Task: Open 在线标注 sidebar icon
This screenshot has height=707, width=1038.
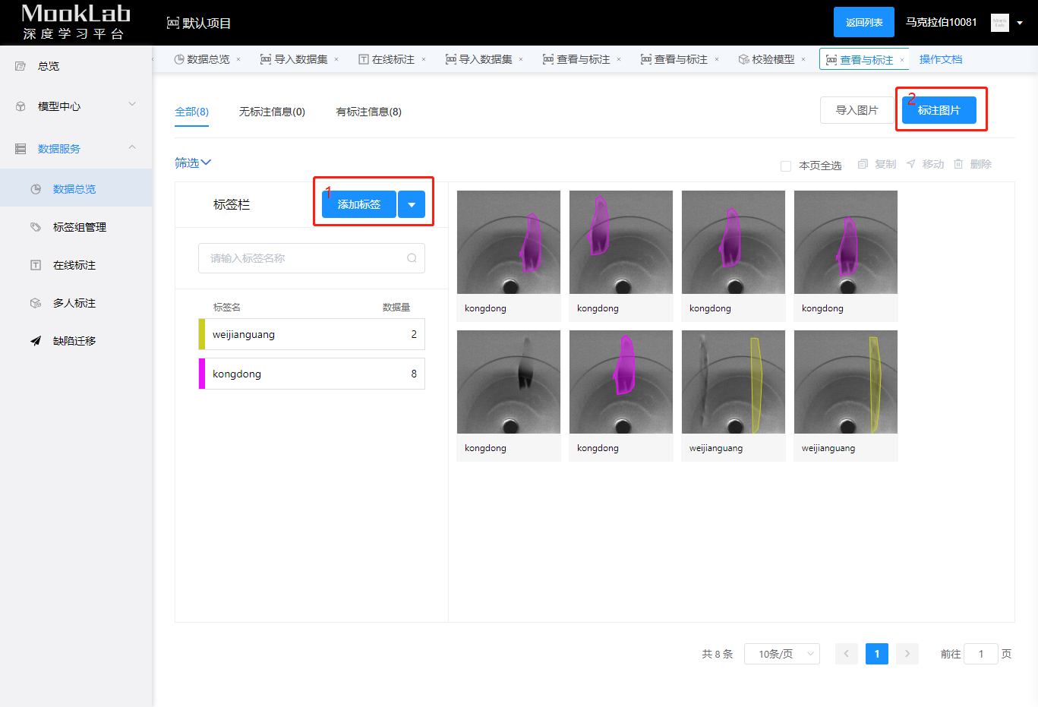Action: coord(36,265)
